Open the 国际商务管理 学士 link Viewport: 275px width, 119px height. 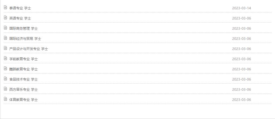coord(24,29)
